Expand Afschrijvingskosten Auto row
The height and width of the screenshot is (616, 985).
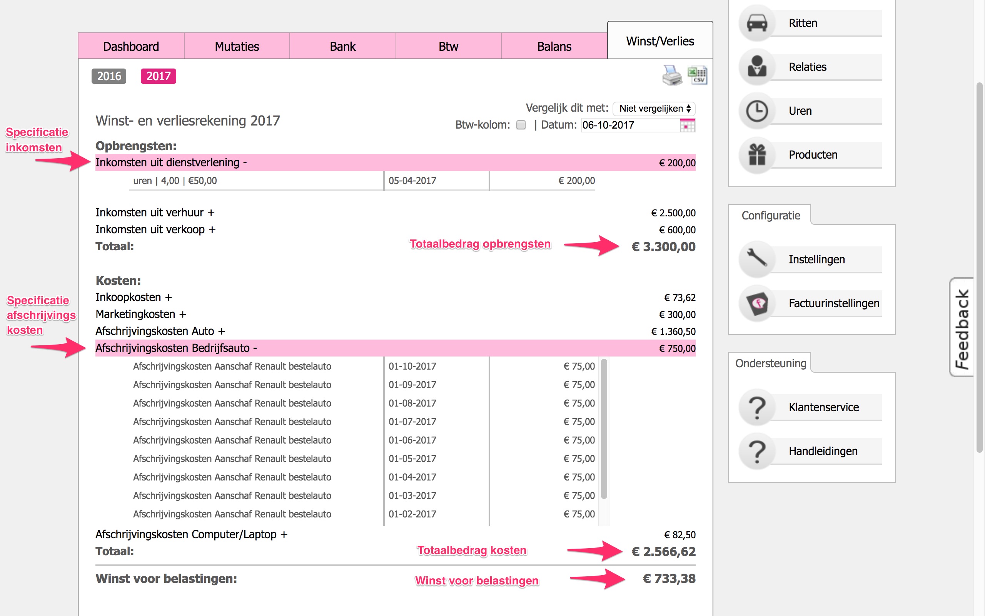pos(395,331)
